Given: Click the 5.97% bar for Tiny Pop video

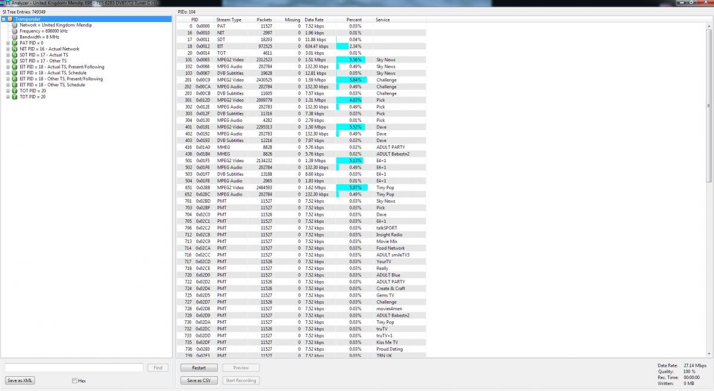Looking at the screenshot, I should [x=352, y=188].
